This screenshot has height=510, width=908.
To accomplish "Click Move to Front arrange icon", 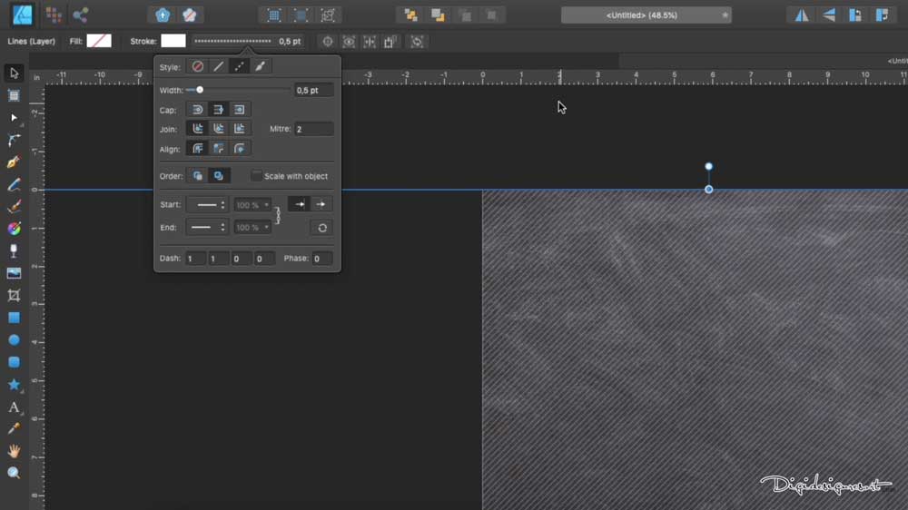I will [x=491, y=15].
